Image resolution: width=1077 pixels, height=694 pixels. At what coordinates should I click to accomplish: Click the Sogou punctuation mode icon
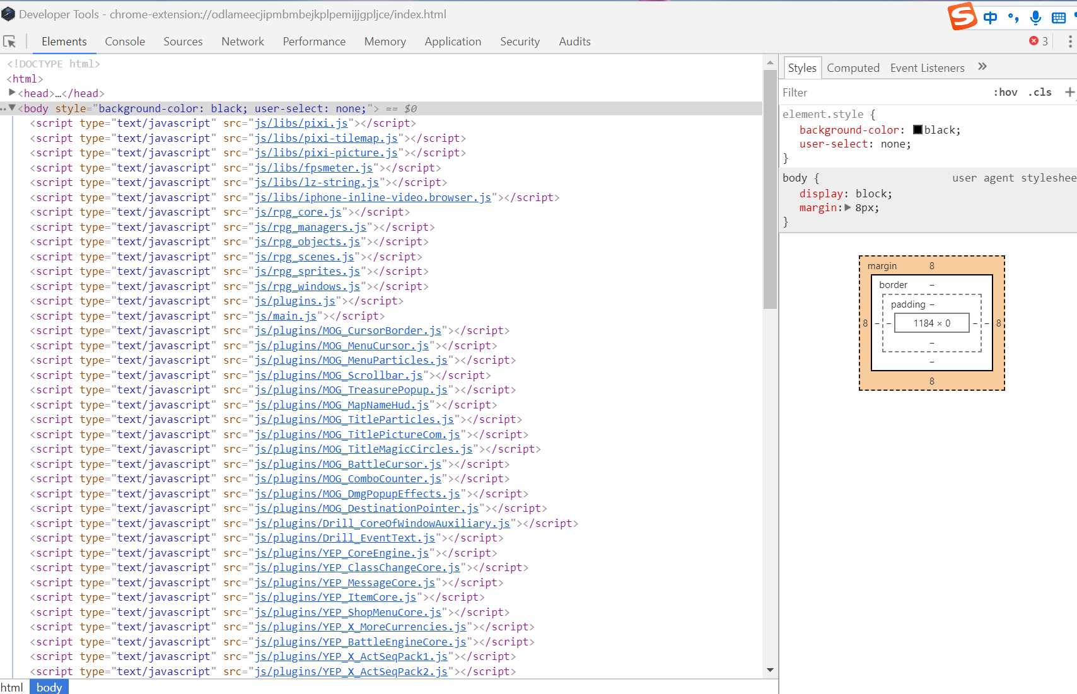(x=1013, y=18)
